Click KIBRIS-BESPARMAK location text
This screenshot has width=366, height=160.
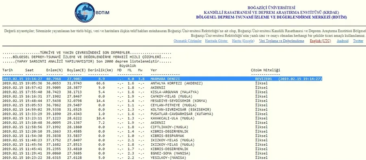click(x=168, y=136)
